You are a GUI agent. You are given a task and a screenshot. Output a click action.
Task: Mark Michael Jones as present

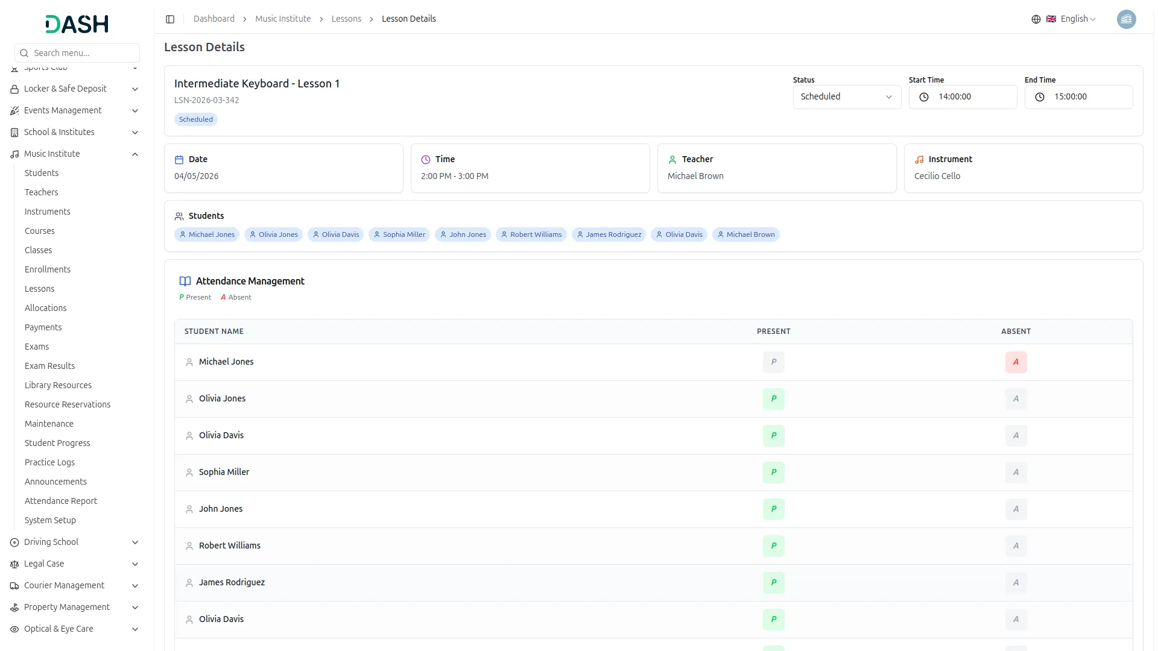pos(773,362)
